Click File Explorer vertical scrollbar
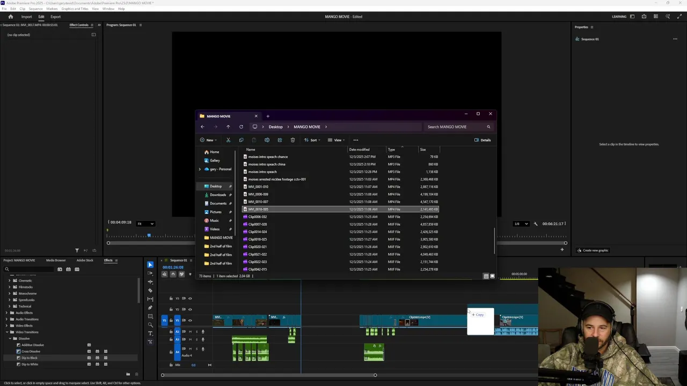Image resolution: width=687 pixels, height=386 pixels. click(494, 241)
